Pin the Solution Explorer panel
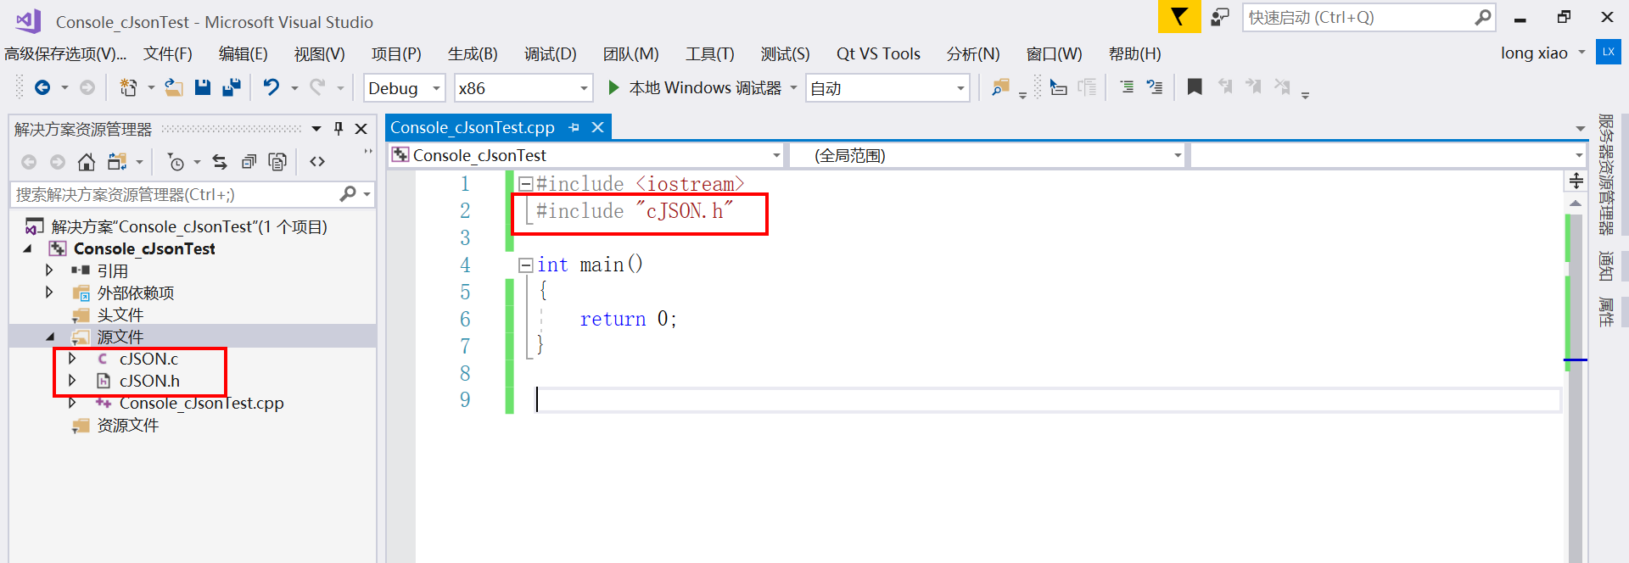 coord(339,128)
